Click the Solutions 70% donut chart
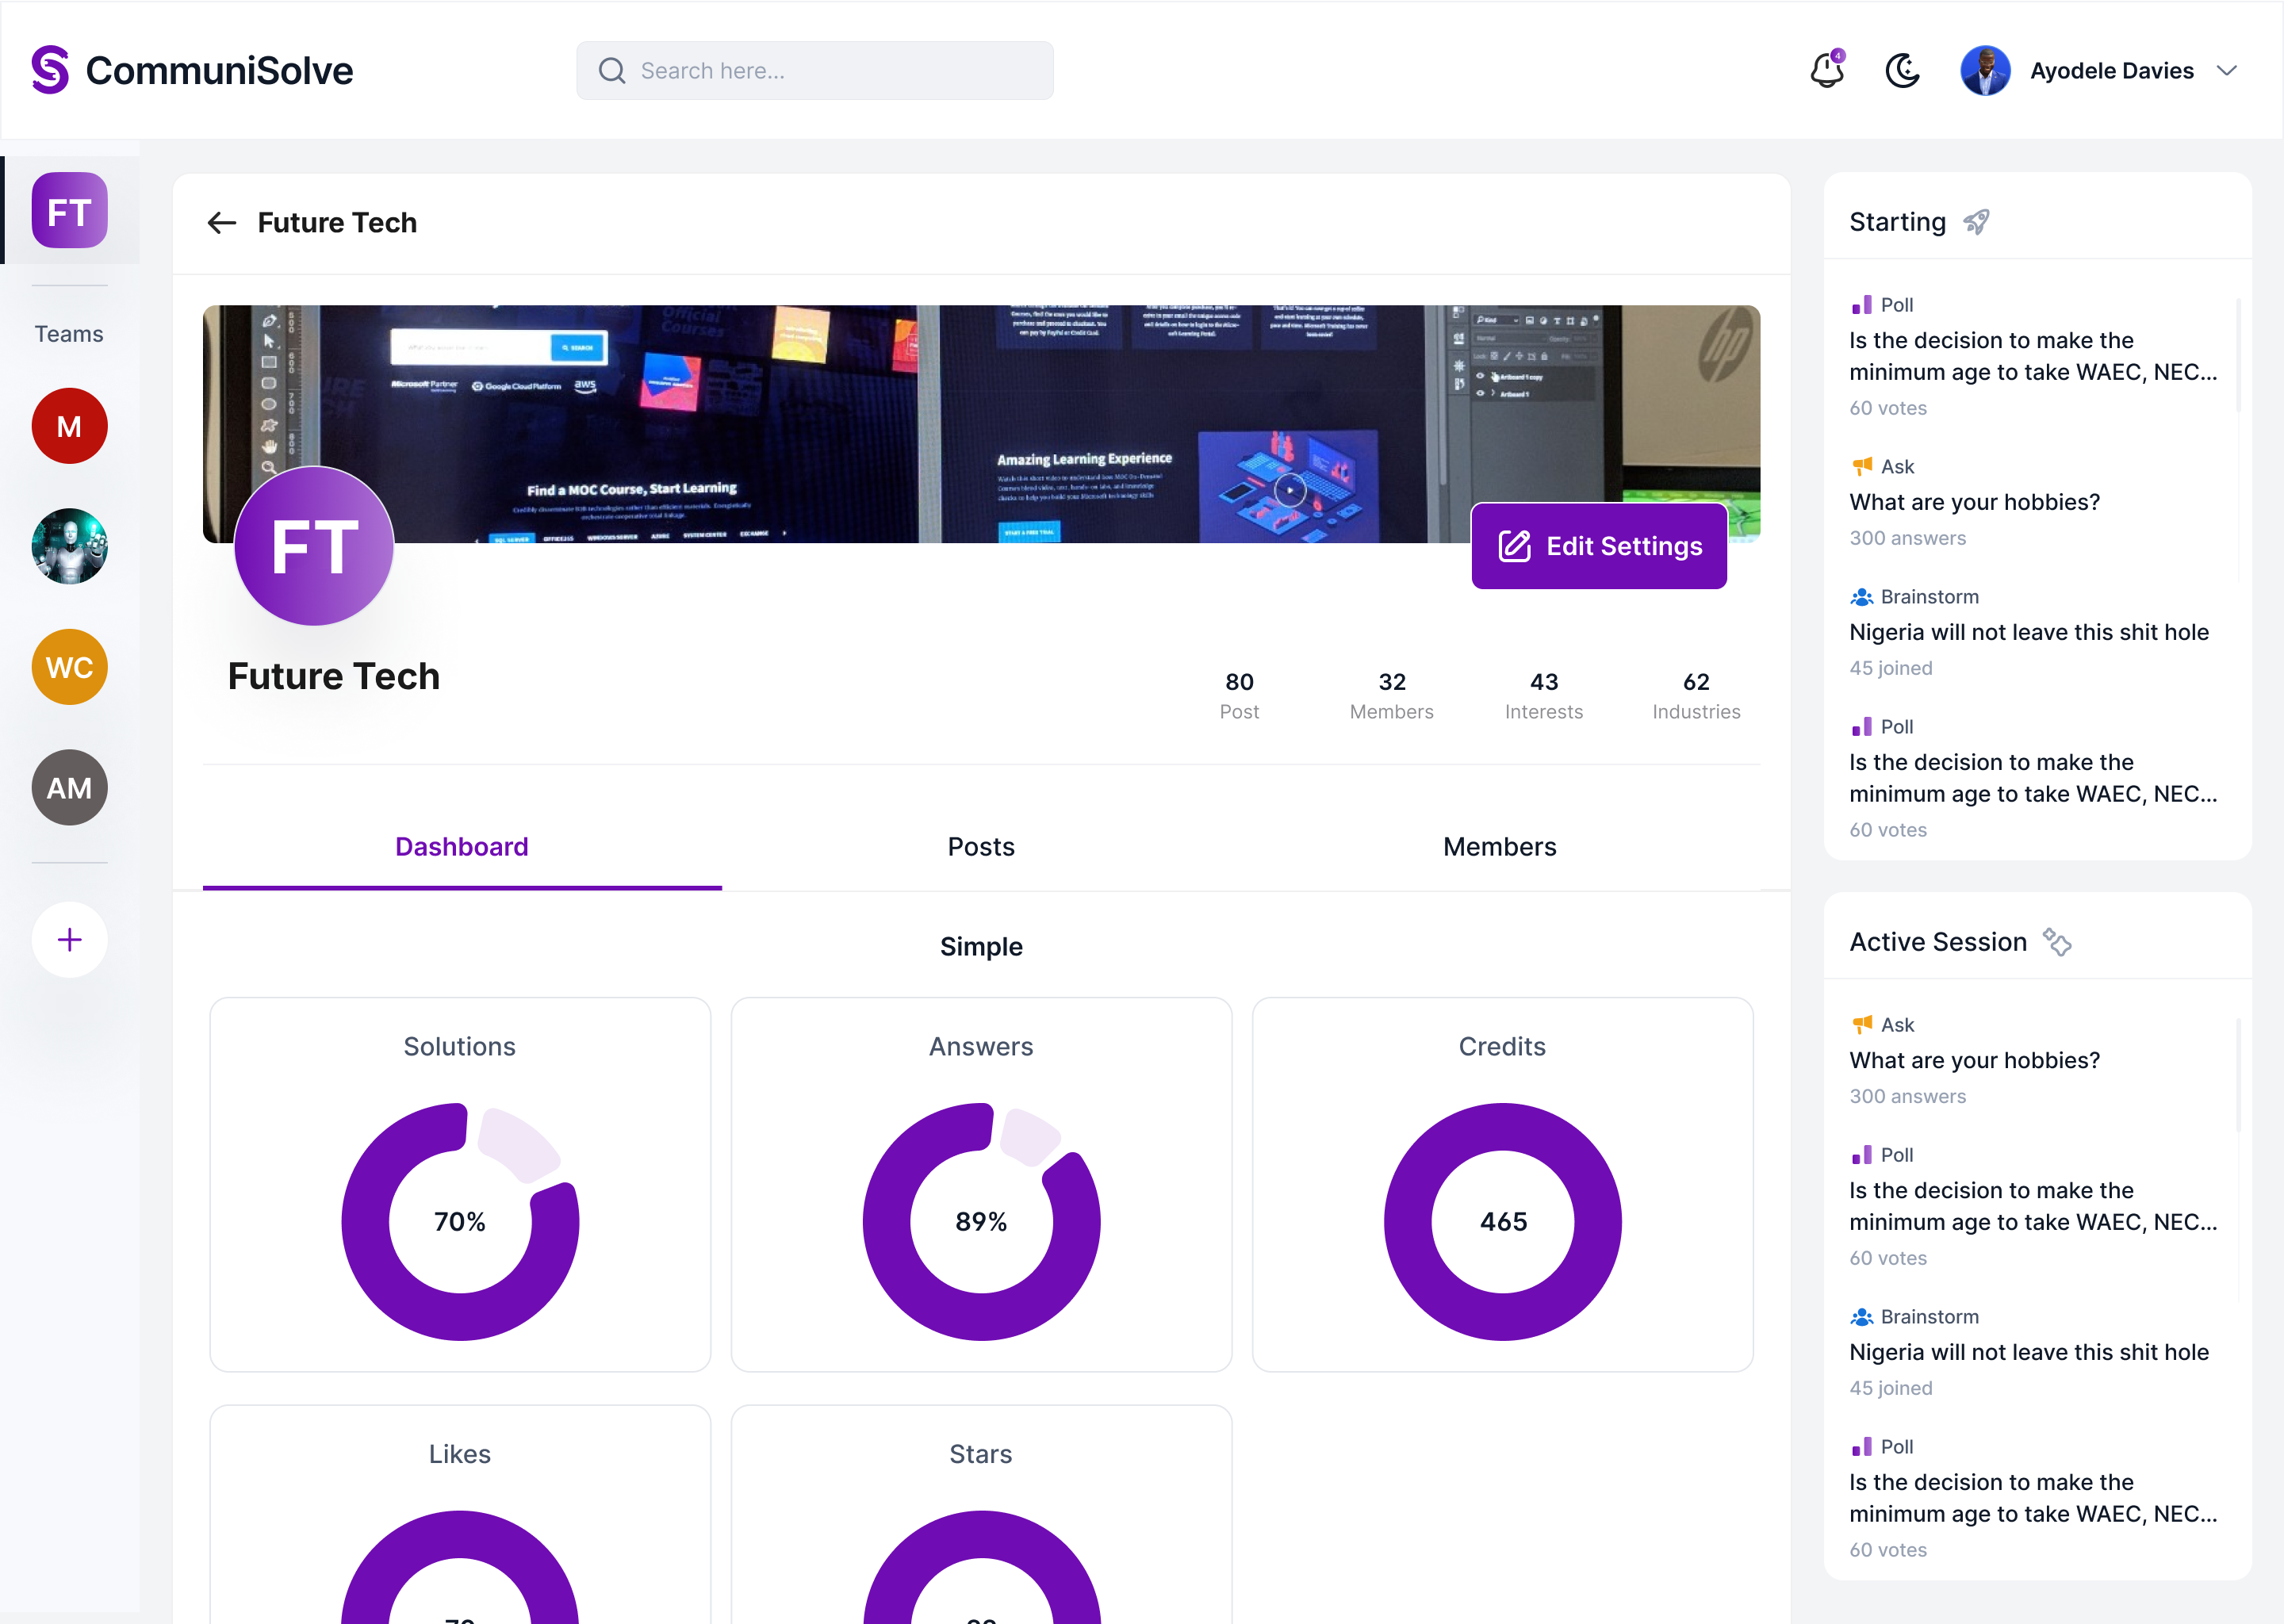Screen dimensions: 2284x1624 coord(460,1221)
